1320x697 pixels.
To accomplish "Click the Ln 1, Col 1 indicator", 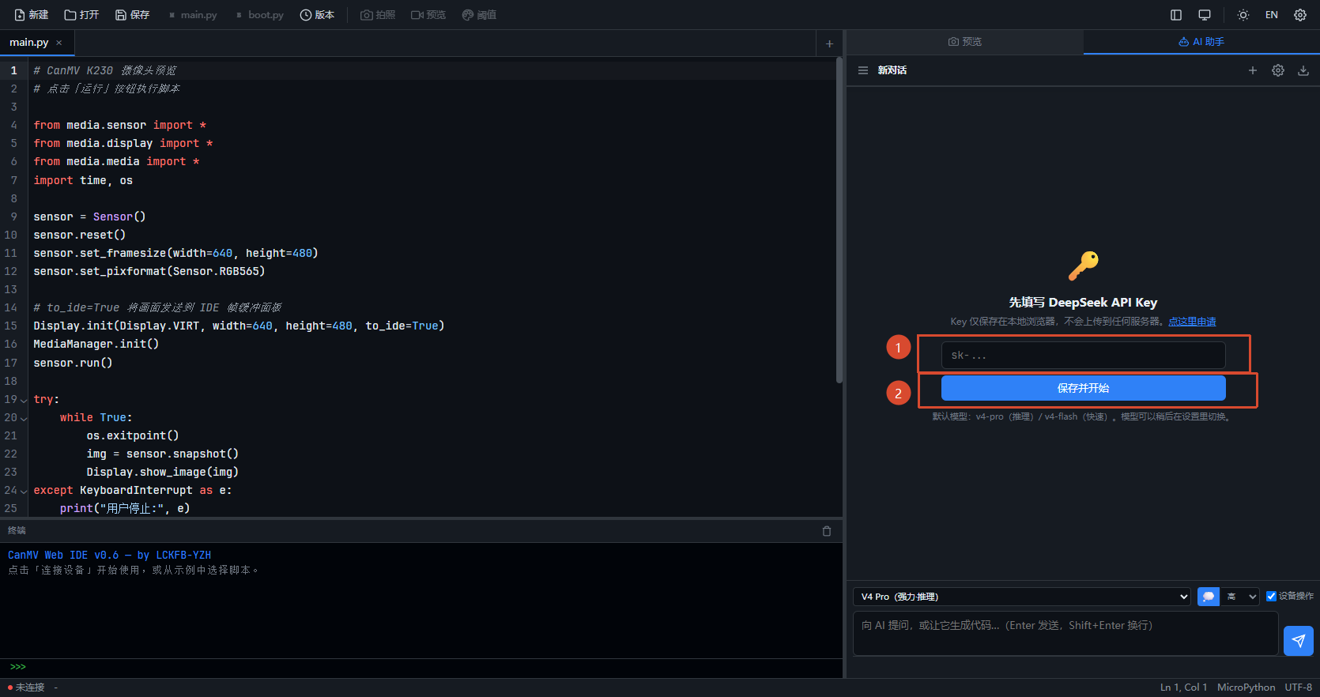I will [1183, 688].
